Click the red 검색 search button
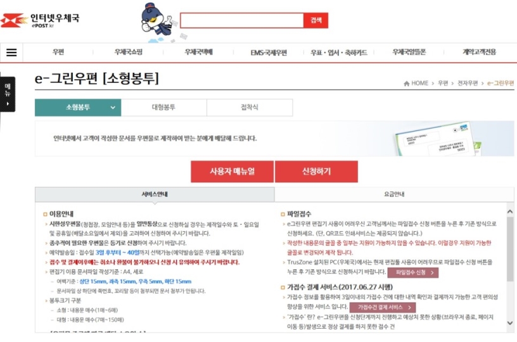Image resolution: width=517 pixels, height=342 pixels. click(316, 20)
